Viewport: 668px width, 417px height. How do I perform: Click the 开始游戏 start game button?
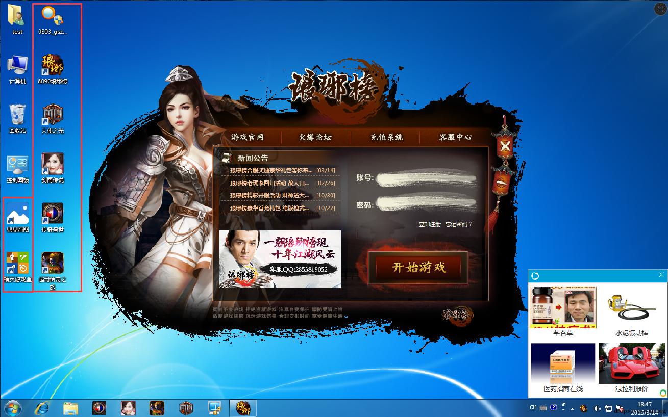pos(418,267)
